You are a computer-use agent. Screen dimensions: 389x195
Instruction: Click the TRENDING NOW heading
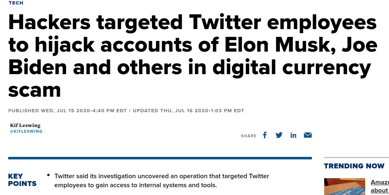[x=354, y=166]
